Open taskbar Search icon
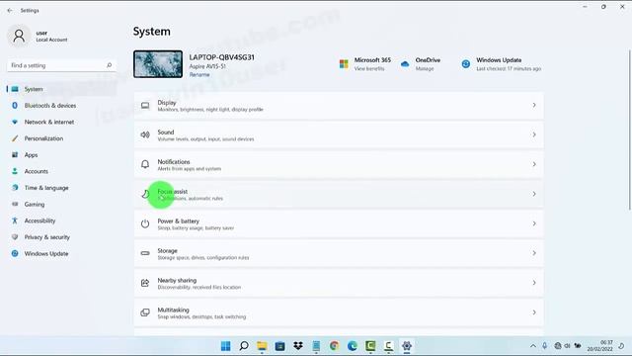The width and height of the screenshot is (632, 356). pyautogui.click(x=244, y=346)
